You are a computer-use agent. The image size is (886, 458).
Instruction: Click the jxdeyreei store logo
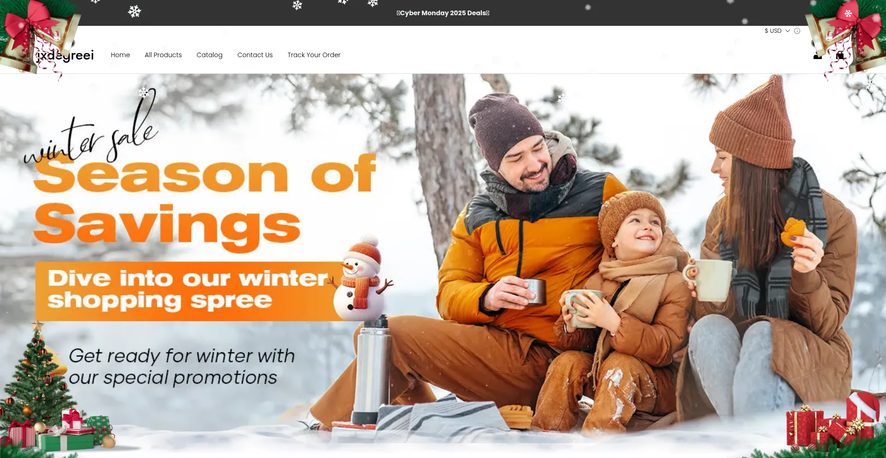[65, 55]
